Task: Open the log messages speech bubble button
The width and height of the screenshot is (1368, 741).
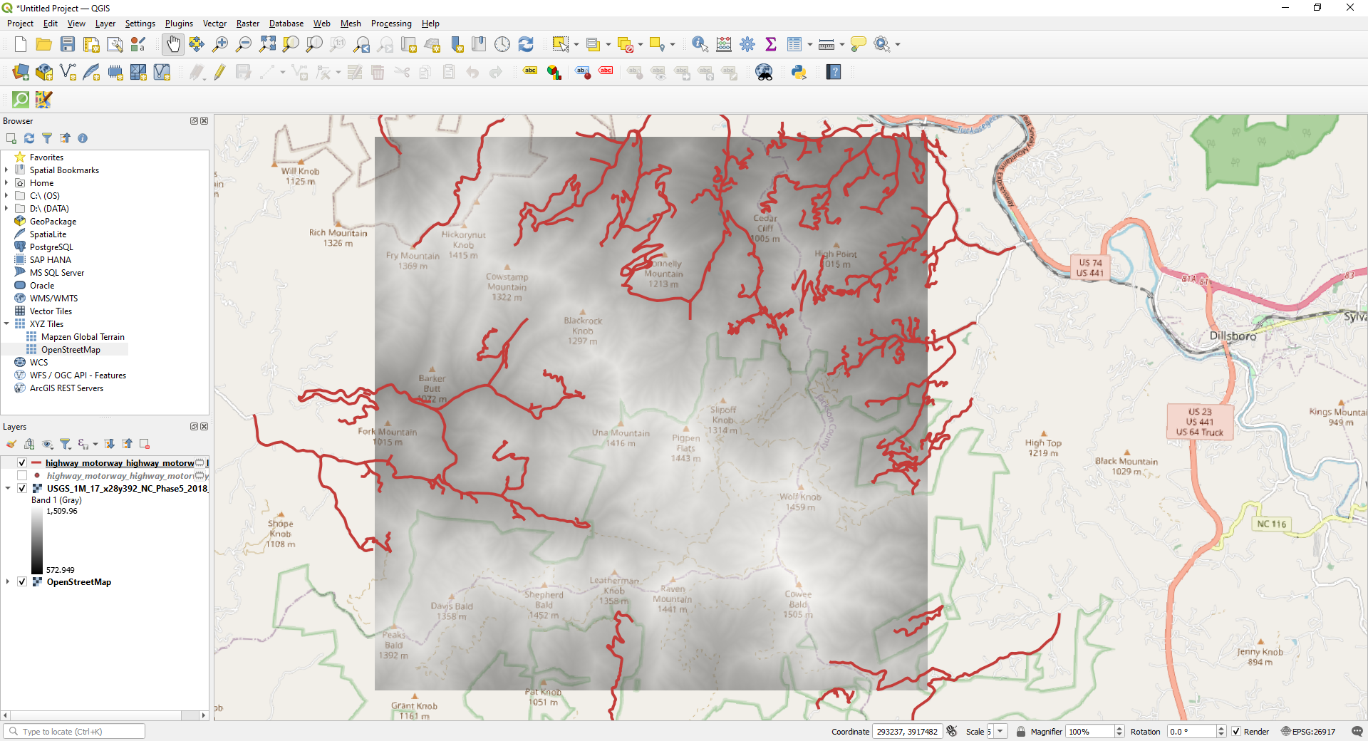Action: (x=1357, y=732)
